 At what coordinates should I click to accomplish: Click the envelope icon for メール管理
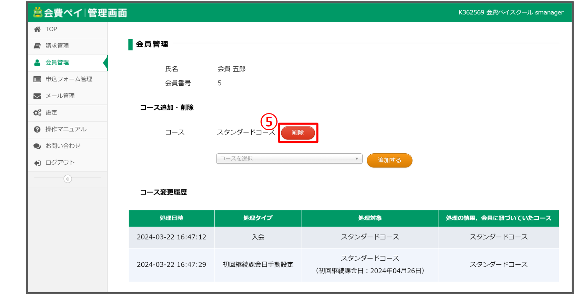point(37,96)
